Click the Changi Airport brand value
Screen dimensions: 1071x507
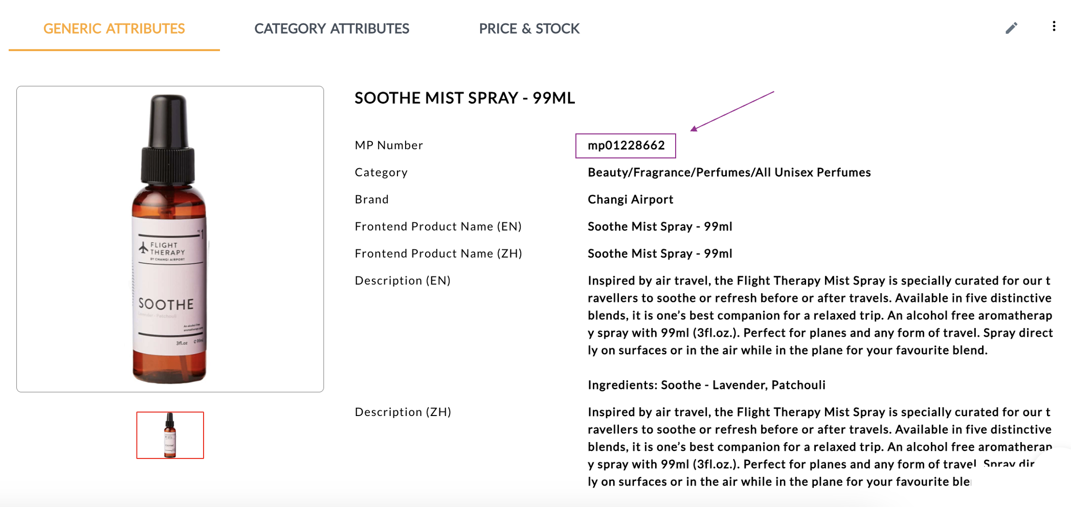(x=630, y=199)
